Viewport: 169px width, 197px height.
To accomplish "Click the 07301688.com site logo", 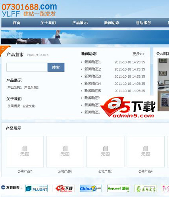I will (29, 10).
